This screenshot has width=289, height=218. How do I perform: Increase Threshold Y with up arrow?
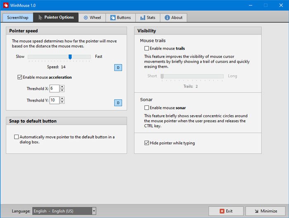(x=62, y=98)
